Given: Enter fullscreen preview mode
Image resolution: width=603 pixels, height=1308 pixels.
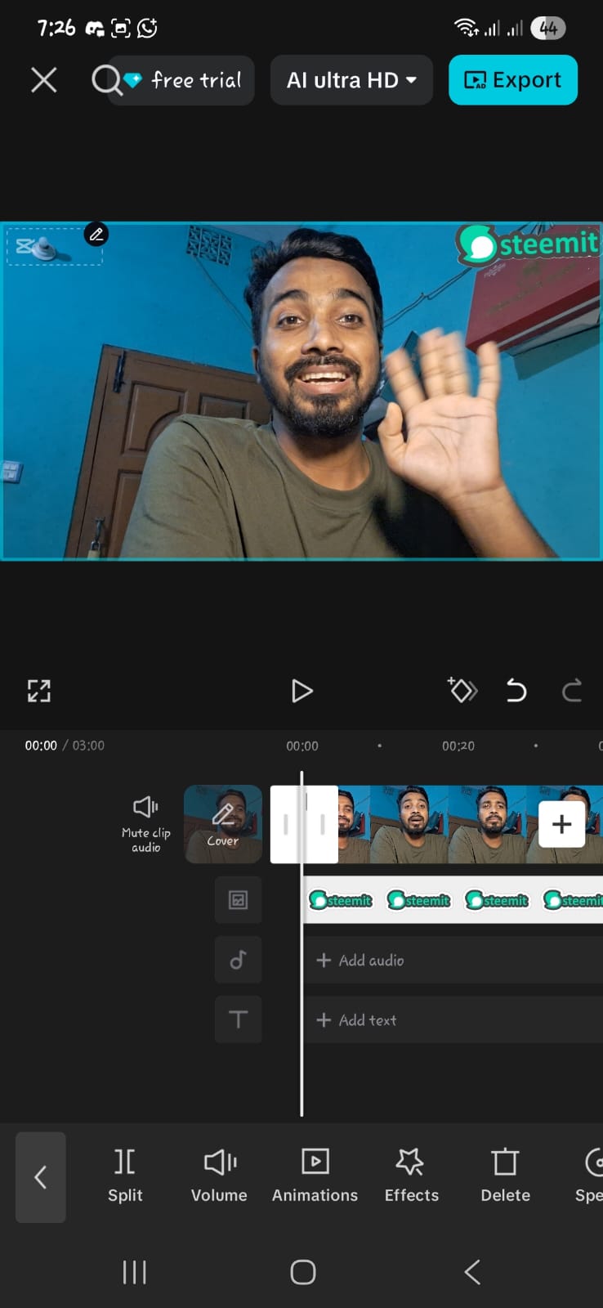Looking at the screenshot, I should tap(39, 691).
